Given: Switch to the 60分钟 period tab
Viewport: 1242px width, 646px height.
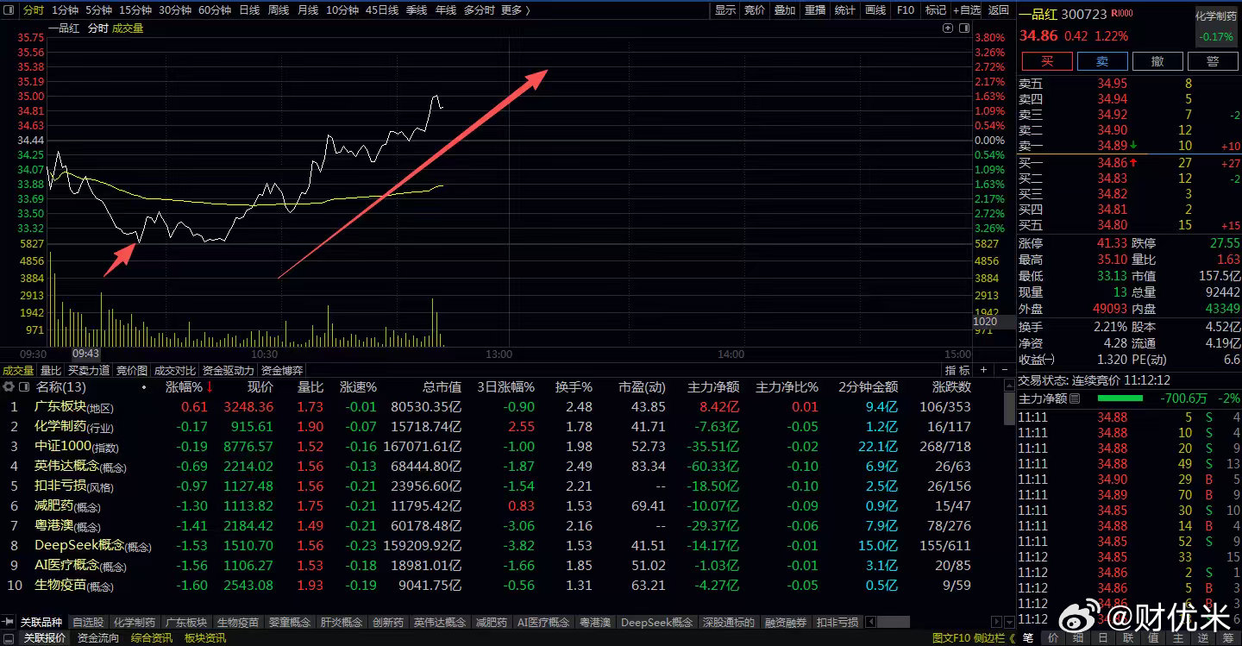Looking at the screenshot, I should pyautogui.click(x=214, y=10).
